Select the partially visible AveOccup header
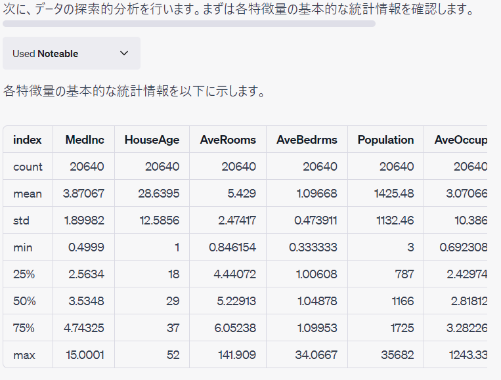 click(460, 140)
